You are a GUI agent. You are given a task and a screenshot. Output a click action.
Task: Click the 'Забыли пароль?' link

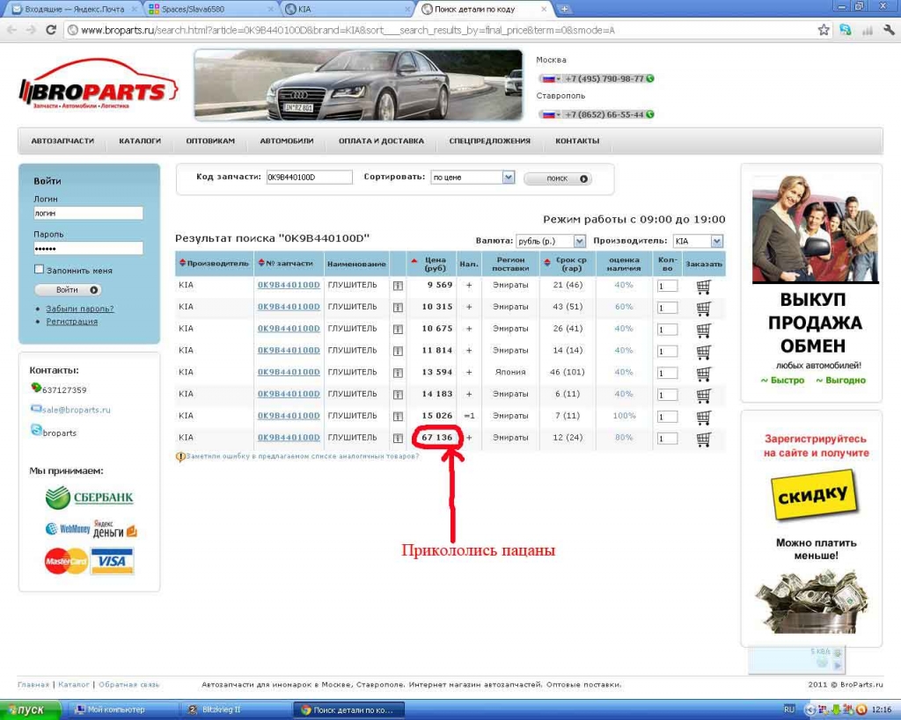[80, 309]
